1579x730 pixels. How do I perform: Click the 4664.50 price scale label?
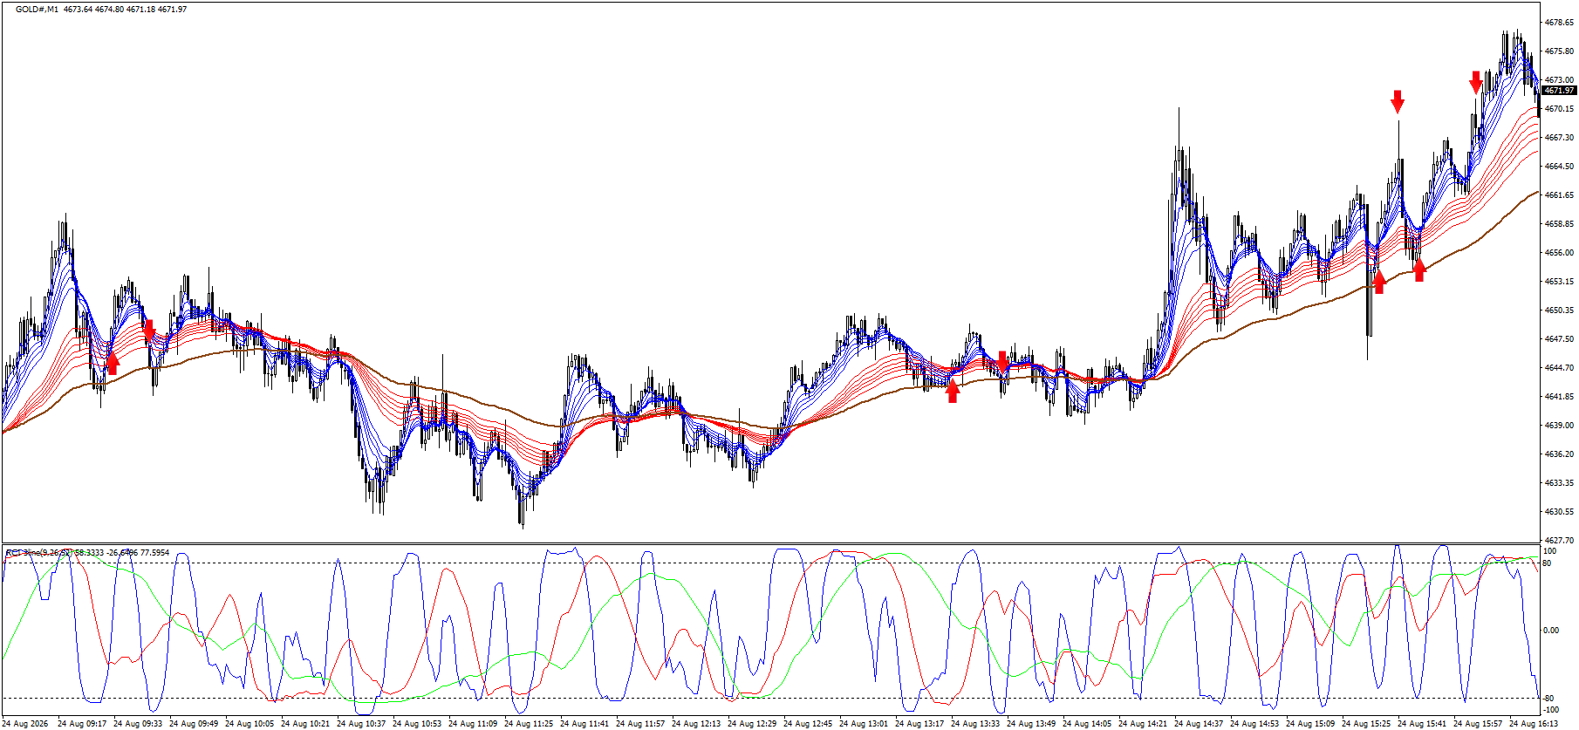[1559, 167]
